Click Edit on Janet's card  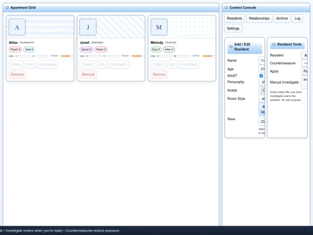pyautogui.click(x=101, y=64)
